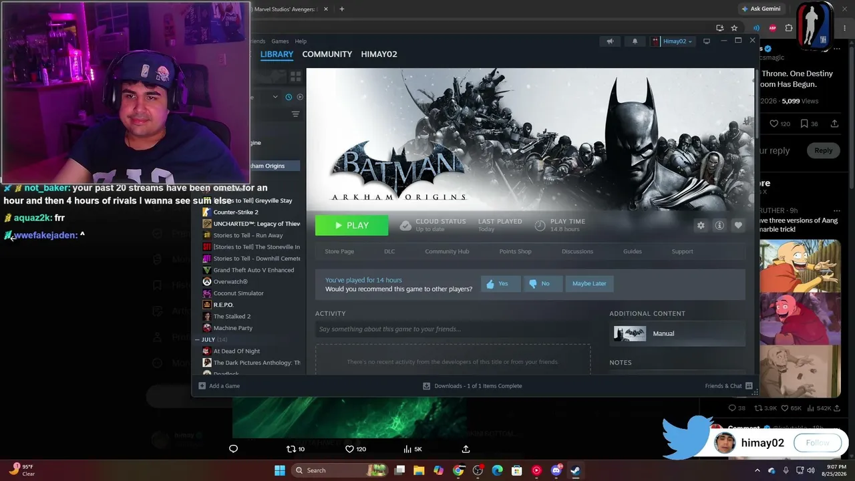Screen dimensions: 855x481
Task: Open the Friends & Chat icon
Action: point(749,385)
